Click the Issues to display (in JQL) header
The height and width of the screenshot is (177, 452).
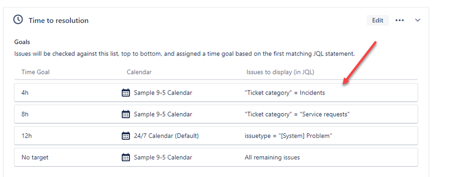pyautogui.click(x=280, y=72)
